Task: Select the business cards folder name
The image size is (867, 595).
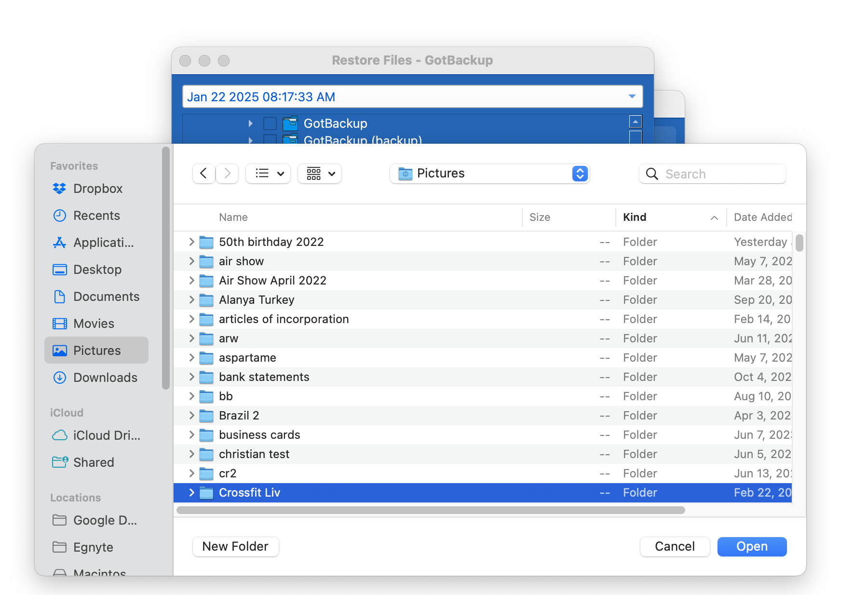Action: [259, 435]
